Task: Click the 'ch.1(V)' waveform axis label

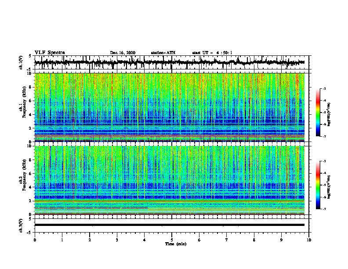Action: 21,62
